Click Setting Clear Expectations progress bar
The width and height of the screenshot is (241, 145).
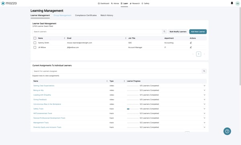tap(133, 86)
